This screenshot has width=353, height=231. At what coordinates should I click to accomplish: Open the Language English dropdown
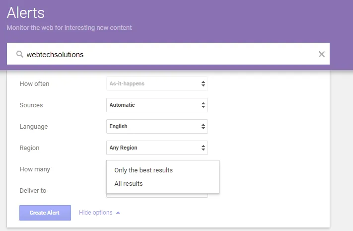click(x=157, y=127)
